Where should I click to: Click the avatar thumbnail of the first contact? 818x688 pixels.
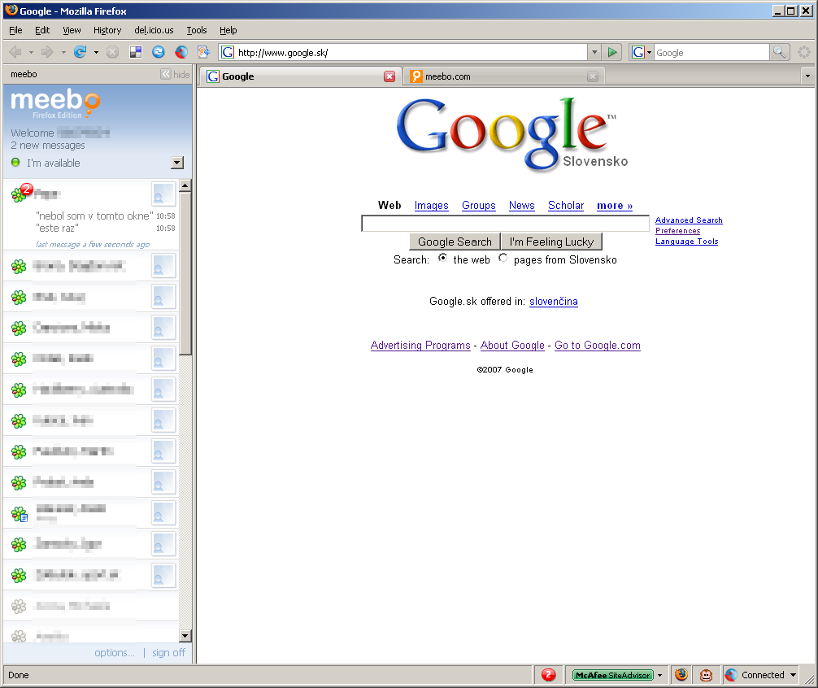163,194
